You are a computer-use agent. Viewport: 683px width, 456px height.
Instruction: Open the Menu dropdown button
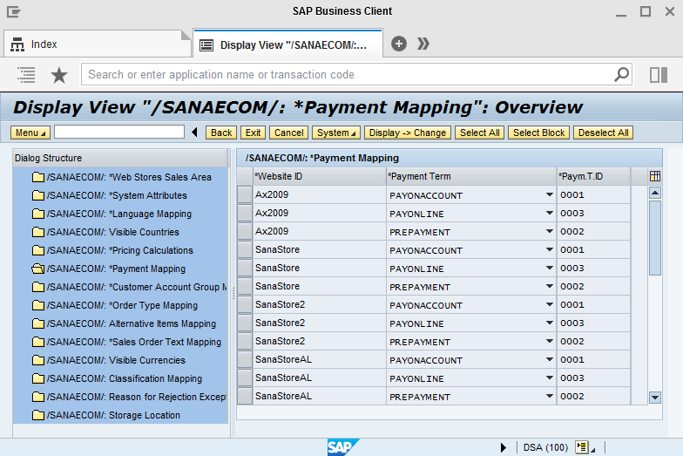30,133
